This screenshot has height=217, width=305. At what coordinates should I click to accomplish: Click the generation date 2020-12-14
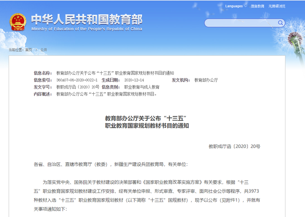point(134,80)
